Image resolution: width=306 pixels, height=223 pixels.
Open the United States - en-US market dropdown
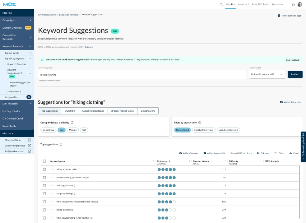click(x=267, y=74)
